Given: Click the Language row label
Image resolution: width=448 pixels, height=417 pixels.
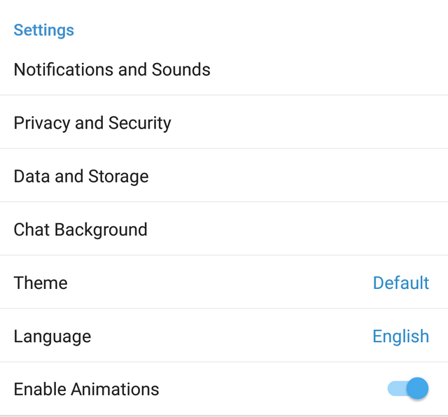Looking at the screenshot, I should pos(52,337).
